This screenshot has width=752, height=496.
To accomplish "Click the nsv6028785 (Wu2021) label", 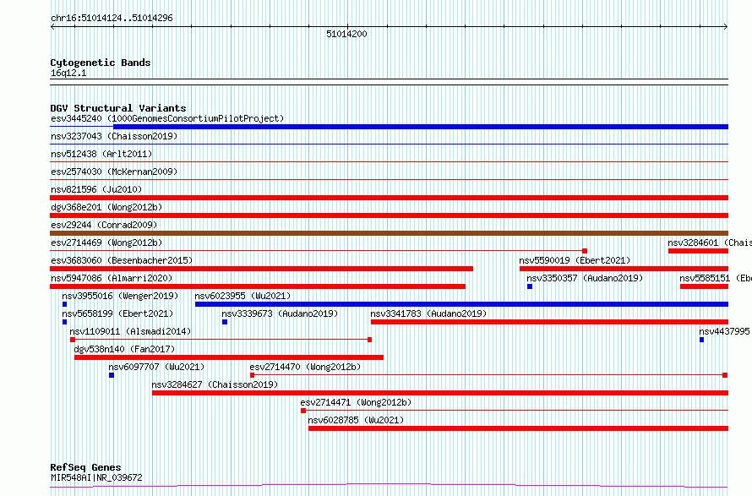I will [x=356, y=420].
